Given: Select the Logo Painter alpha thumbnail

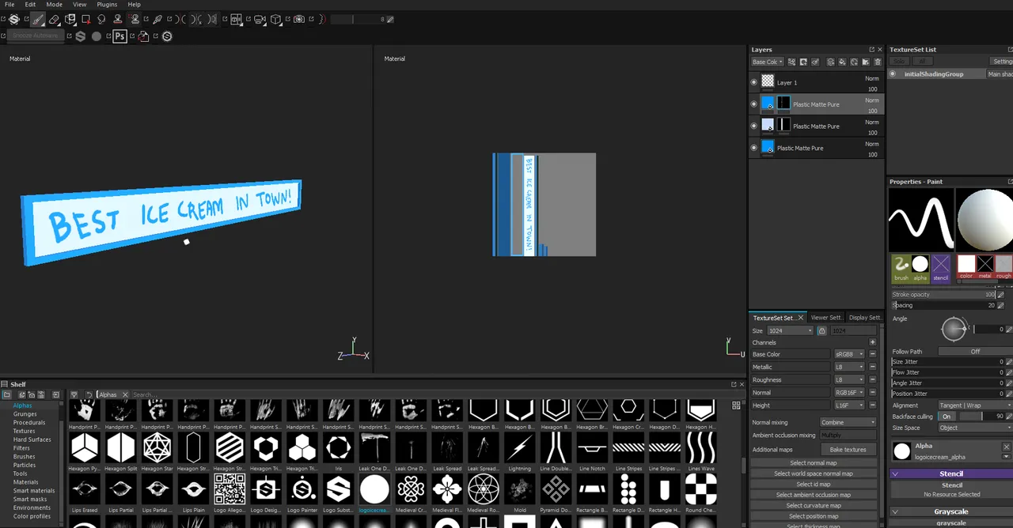Looking at the screenshot, I should click(x=302, y=489).
